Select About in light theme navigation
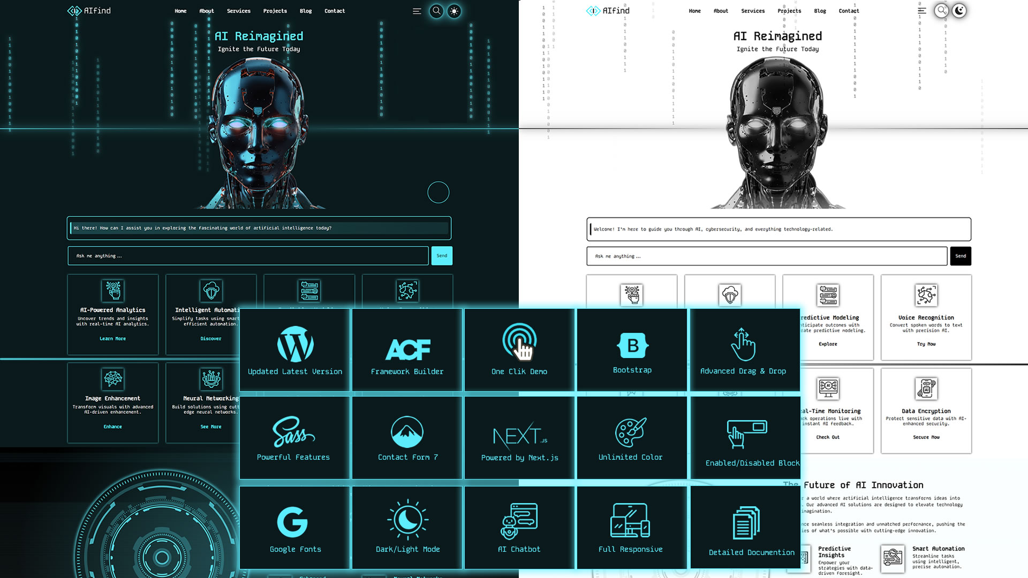The height and width of the screenshot is (578, 1028). 721,11
